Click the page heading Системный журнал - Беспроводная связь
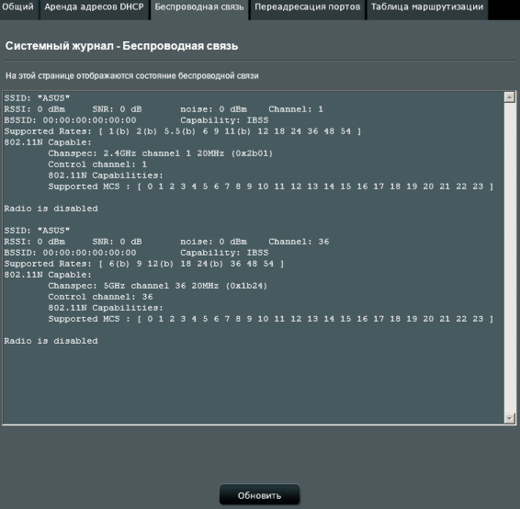 pos(121,46)
